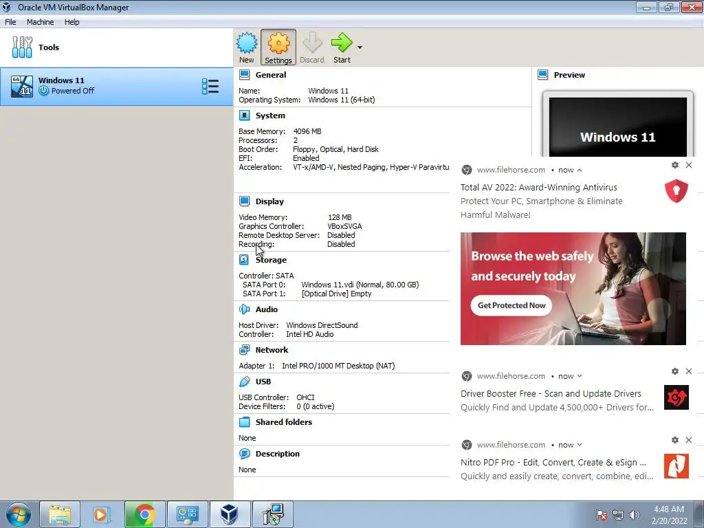Image resolution: width=704 pixels, height=528 pixels.
Task: Click the Discard toolbar icon
Action: click(x=312, y=43)
